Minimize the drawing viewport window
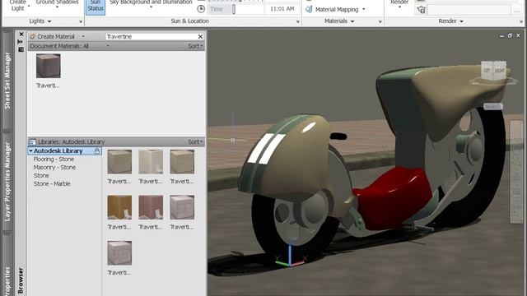527x296 pixels. 501,35
